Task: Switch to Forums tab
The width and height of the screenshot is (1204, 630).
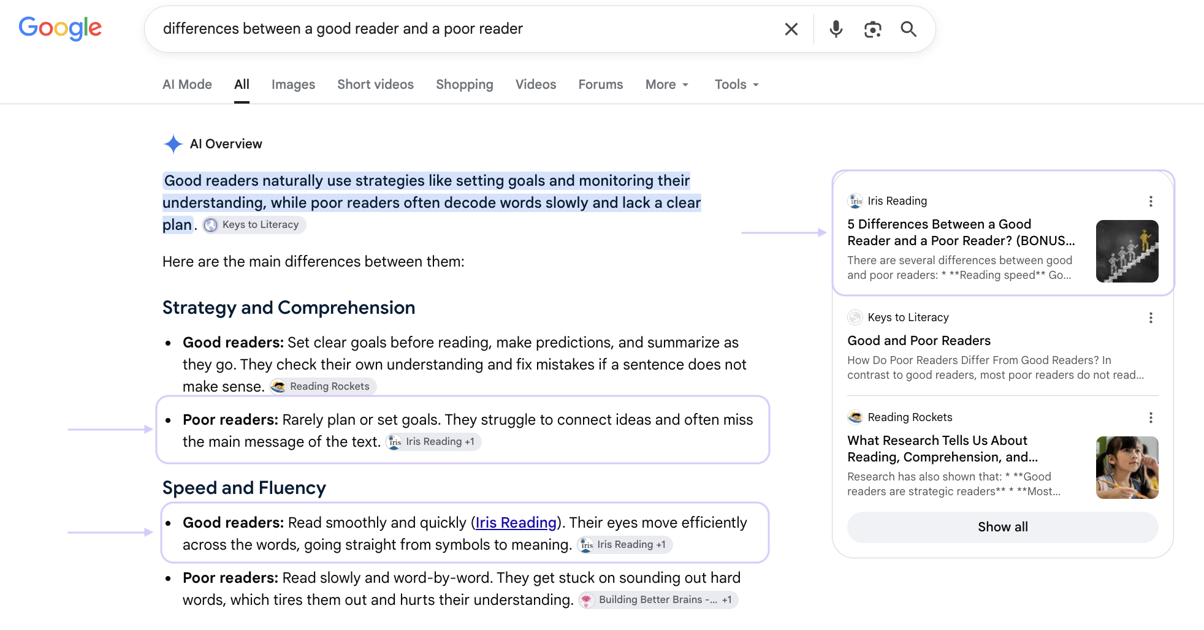Action: [x=600, y=85]
